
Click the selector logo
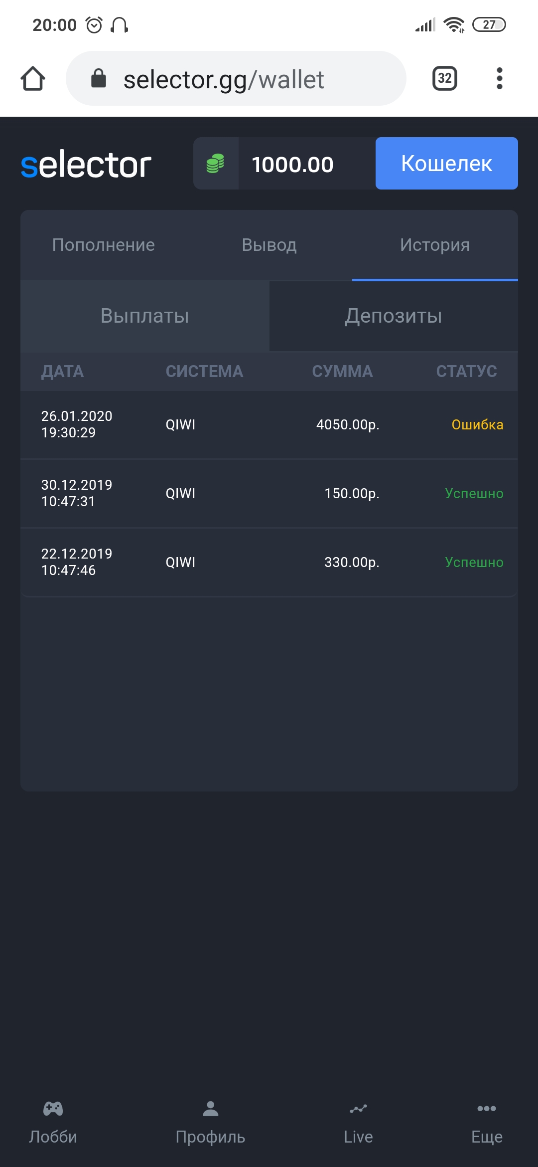coord(86,165)
